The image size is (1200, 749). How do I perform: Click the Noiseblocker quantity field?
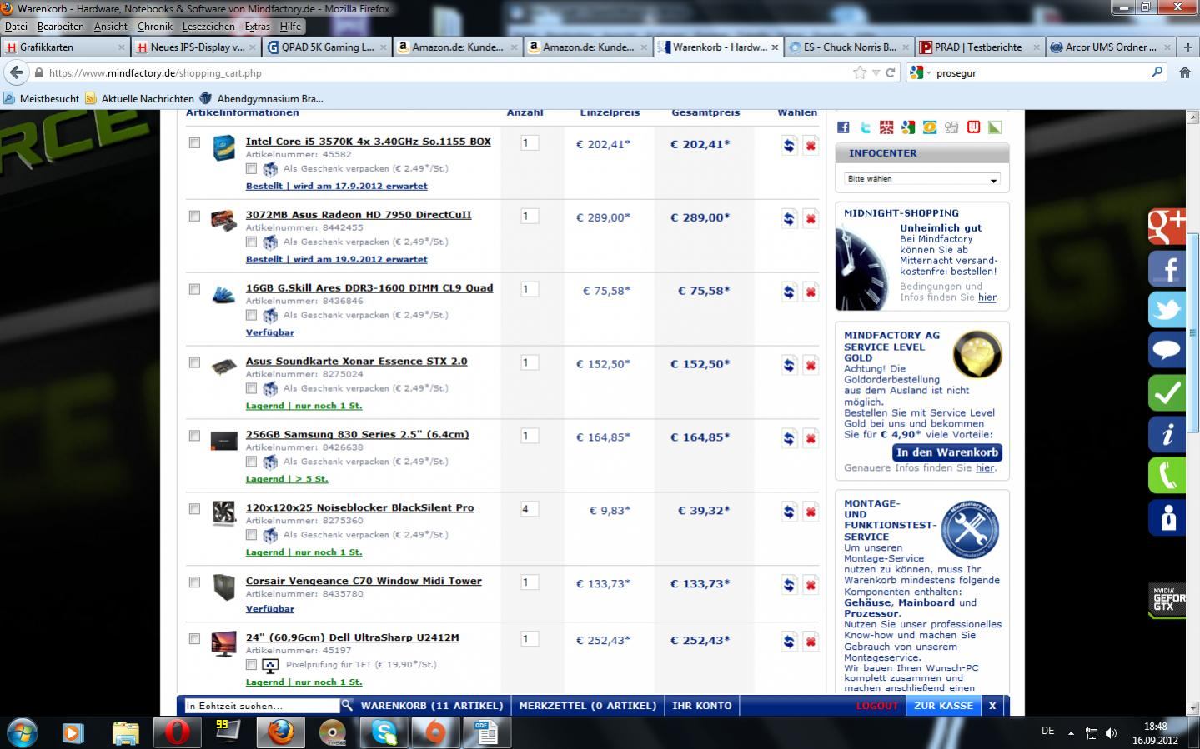[530, 509]
